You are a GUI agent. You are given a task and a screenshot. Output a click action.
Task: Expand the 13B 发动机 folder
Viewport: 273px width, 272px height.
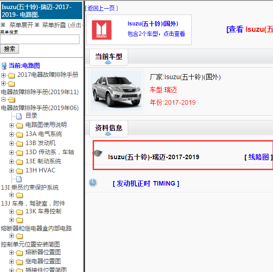click(11, 143)
